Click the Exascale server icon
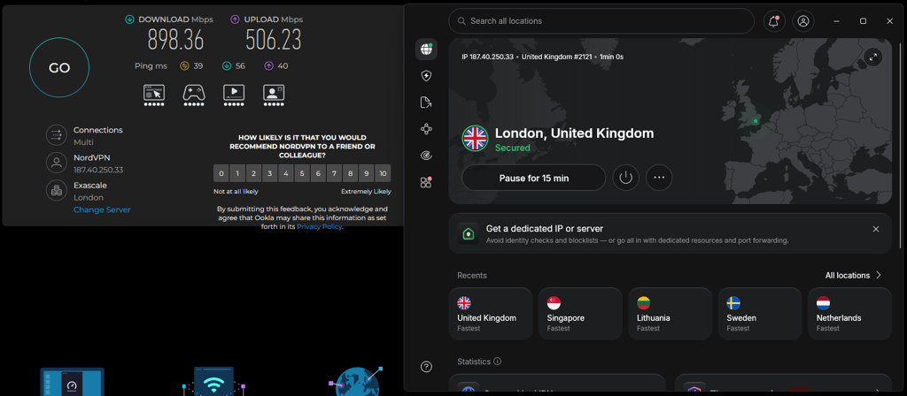907x396 pixels. click(x=57, y=191)
